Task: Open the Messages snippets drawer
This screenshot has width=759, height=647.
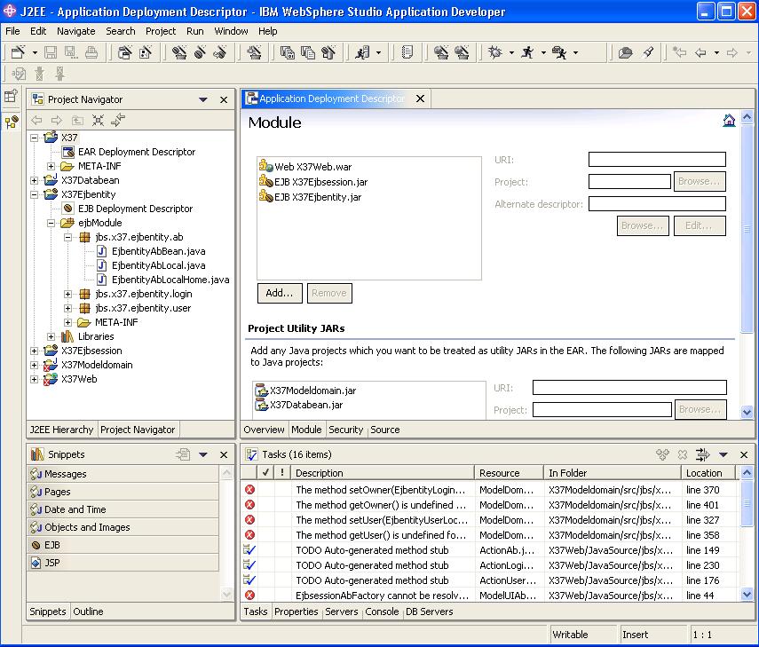Action: 123,474
